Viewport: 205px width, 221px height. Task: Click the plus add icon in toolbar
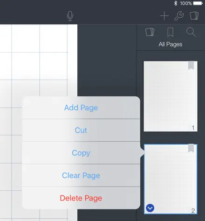(x=164, y=16)
